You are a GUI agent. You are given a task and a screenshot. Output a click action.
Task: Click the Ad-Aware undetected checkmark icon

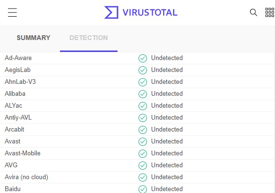click(143, 58)
